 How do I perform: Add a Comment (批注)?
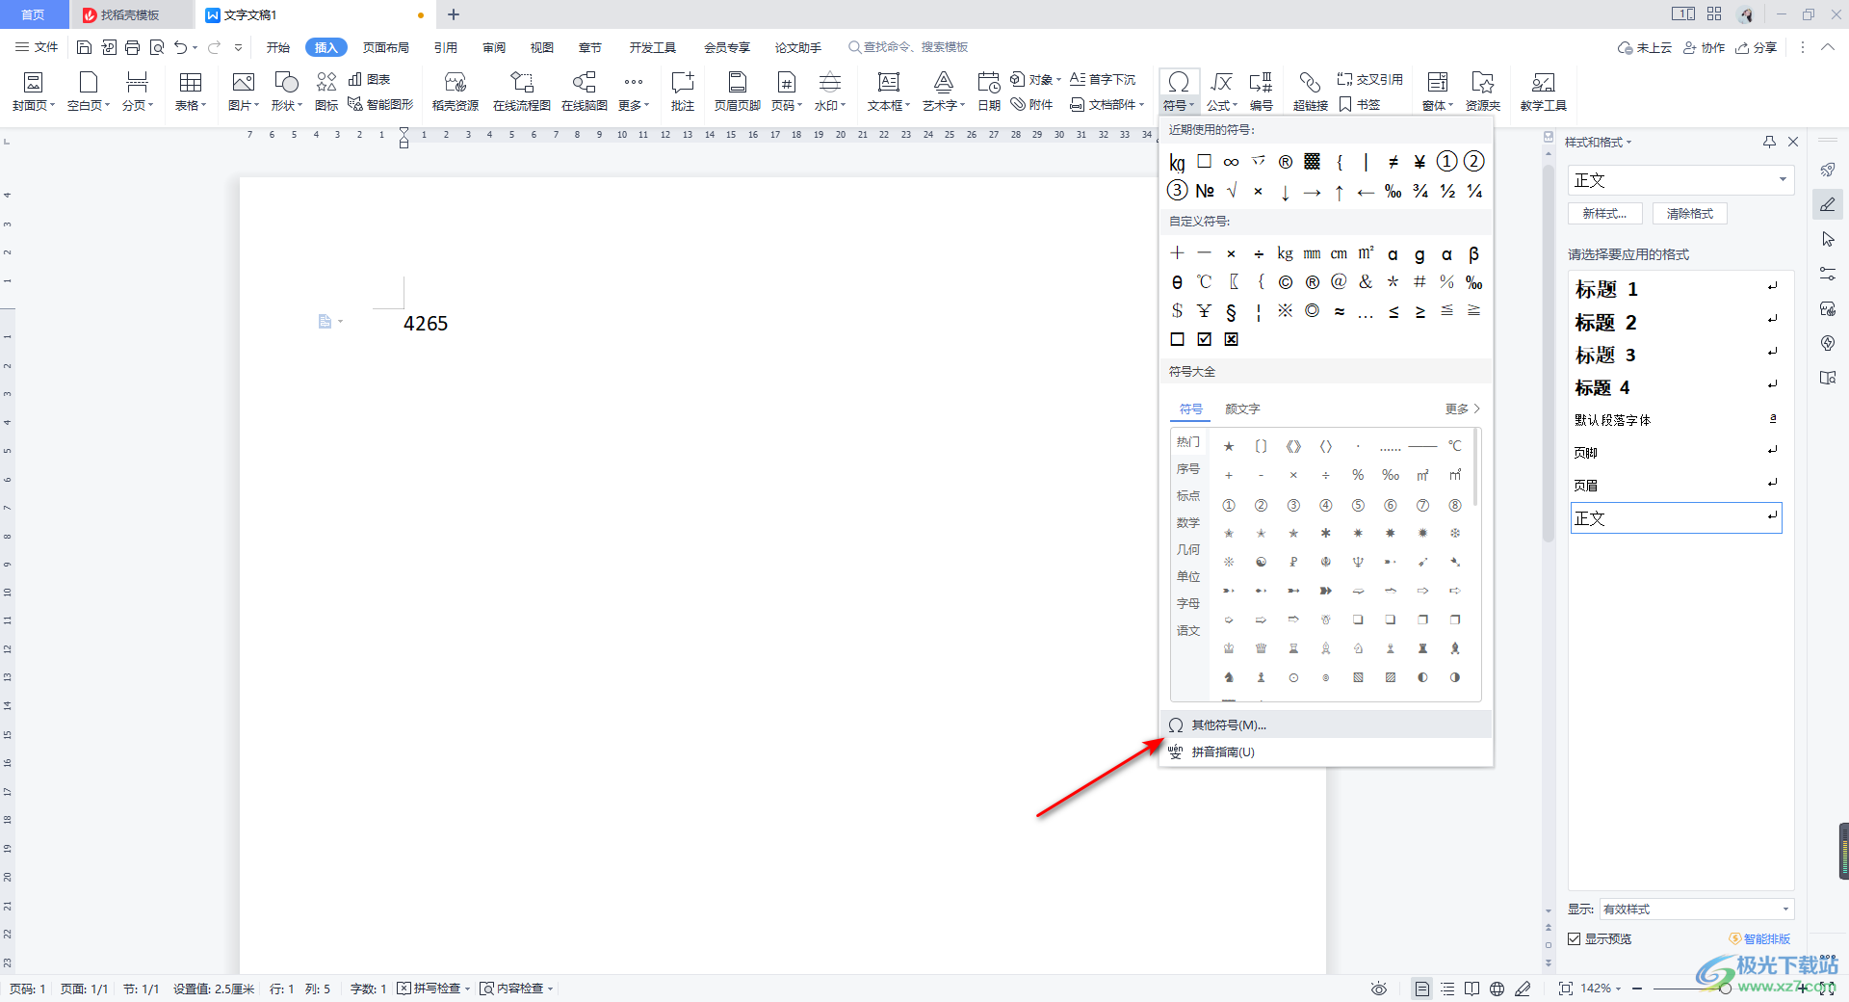click(683, 92)
